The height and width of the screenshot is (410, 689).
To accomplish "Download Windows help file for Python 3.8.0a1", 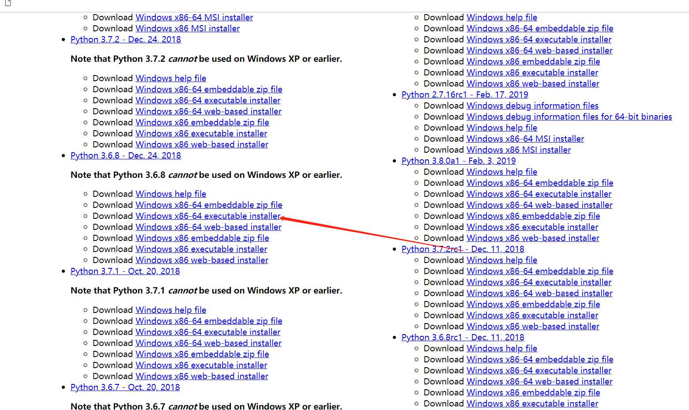I will point(502,172).
